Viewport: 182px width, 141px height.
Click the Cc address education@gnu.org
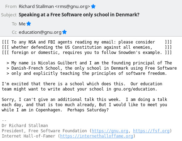40,32
